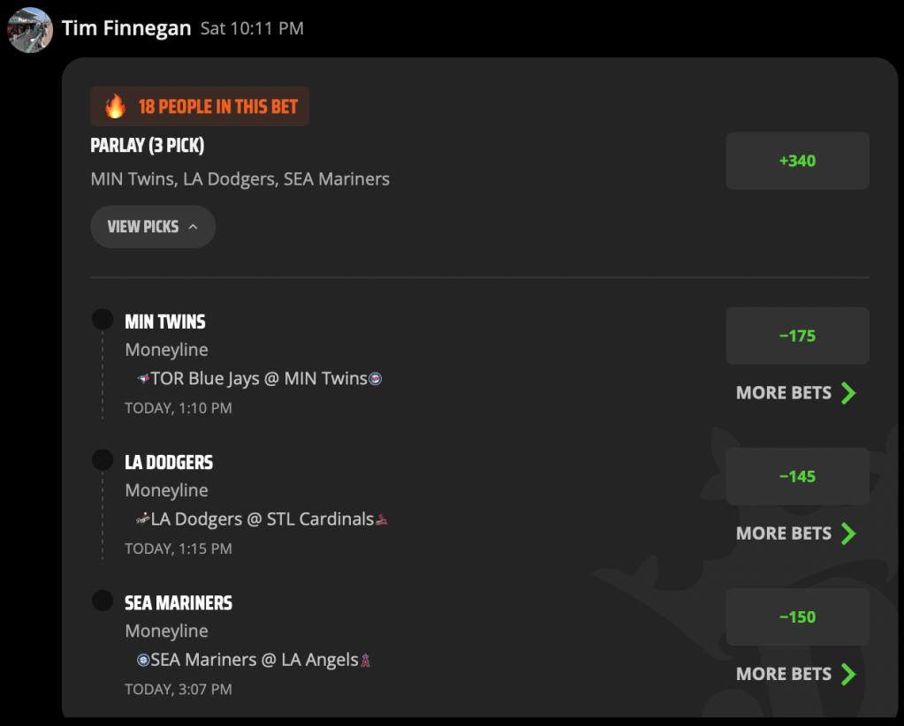
Task: Click the Minnesota Twins logo icon
Action: (376, 379)
